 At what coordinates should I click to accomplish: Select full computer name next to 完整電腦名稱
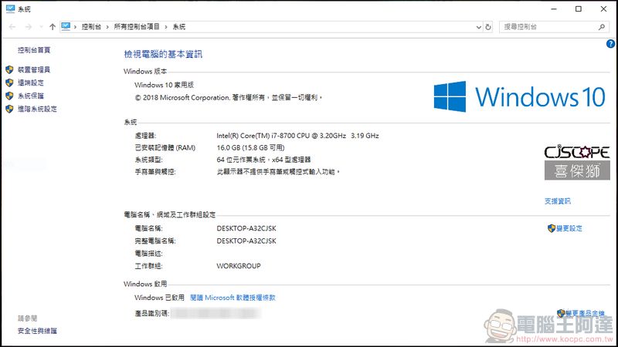pos(246,241)
